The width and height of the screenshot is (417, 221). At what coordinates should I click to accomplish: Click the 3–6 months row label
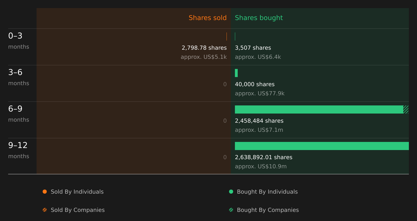tap(19, 77)
